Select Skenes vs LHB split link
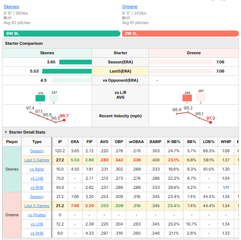The image size is (241, 240). tap(37, 178)
